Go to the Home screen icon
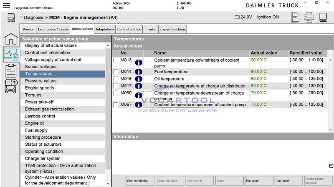 11,39
